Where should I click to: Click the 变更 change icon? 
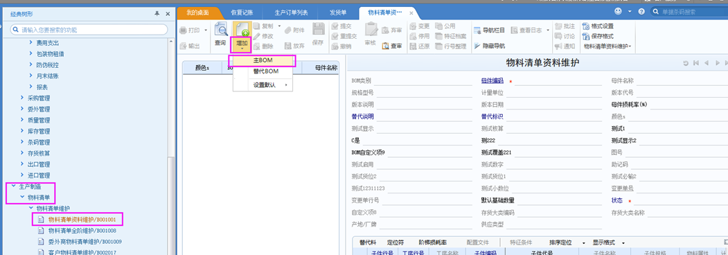point(413,26)
